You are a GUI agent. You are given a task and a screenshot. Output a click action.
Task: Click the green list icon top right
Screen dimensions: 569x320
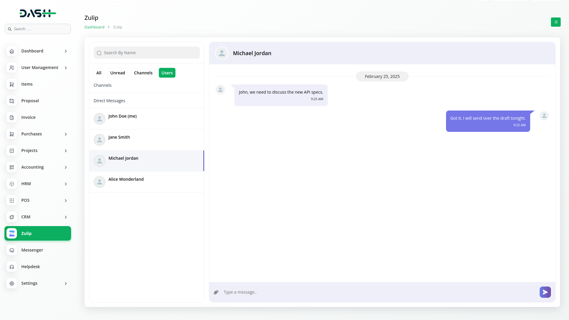(x=556, y=22)
